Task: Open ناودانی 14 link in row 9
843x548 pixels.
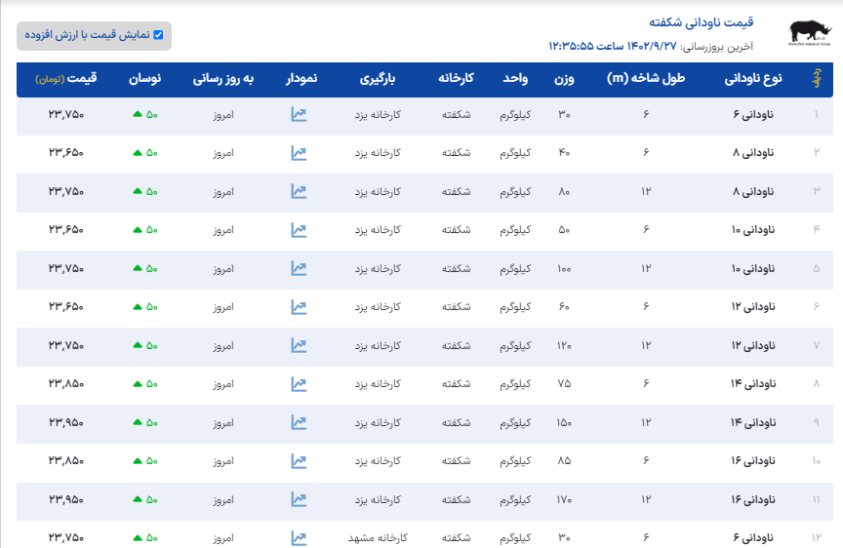Action: [751, 423]
